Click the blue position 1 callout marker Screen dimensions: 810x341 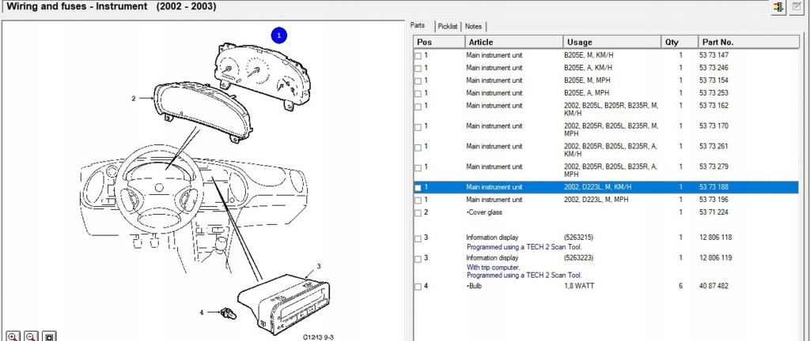pos(280,35)
